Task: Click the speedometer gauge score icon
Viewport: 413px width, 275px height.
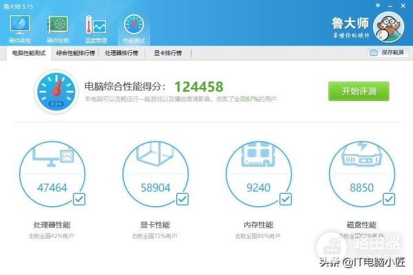Action: coord(56,91)
